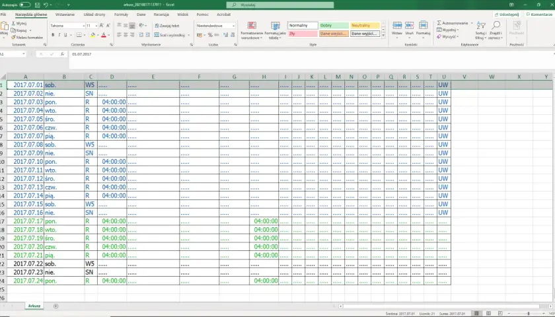Click the accounting number format icon
This screenshot has width=555, height=317.
pyautogui.click(x=200, y=35)
